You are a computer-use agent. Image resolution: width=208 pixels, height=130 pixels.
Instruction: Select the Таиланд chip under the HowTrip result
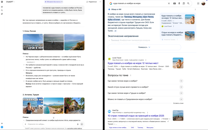point(140,127)
